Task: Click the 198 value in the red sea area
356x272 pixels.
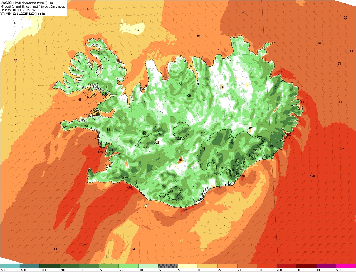Action: tap(312, 177)
